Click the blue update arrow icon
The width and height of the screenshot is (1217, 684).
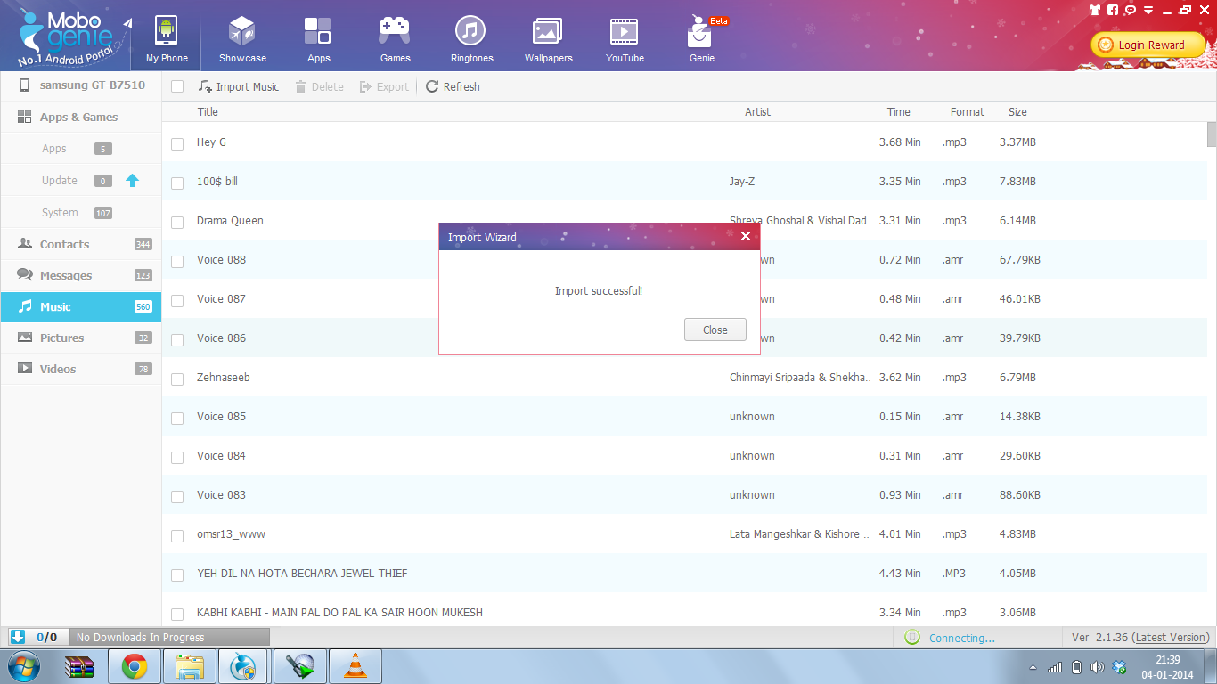click(133, 181)
